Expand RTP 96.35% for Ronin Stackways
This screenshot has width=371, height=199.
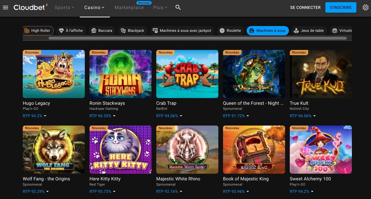pos(103,116)
